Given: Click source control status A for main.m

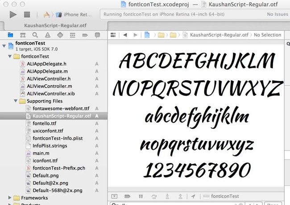Looking at the screenshot, I should [x=96, y=153].
